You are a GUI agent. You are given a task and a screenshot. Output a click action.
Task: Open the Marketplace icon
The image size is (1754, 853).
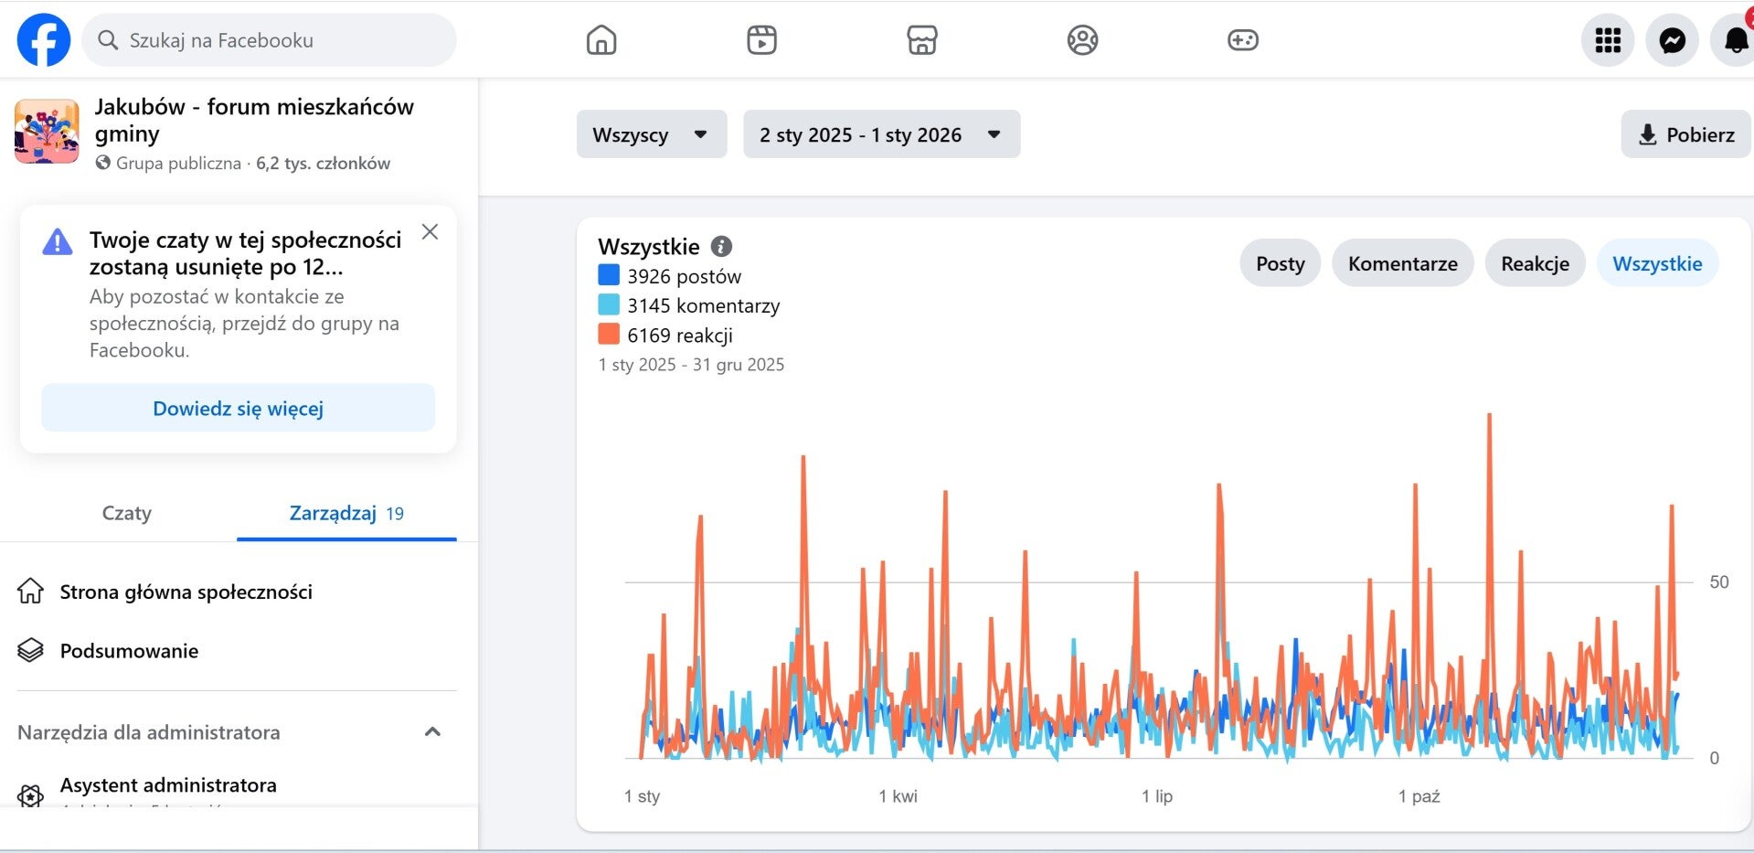pyautogui.click(x=921, y=40)
